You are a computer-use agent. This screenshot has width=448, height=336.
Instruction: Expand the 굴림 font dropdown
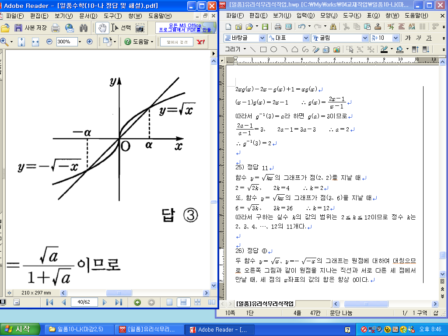coord(365,38)
